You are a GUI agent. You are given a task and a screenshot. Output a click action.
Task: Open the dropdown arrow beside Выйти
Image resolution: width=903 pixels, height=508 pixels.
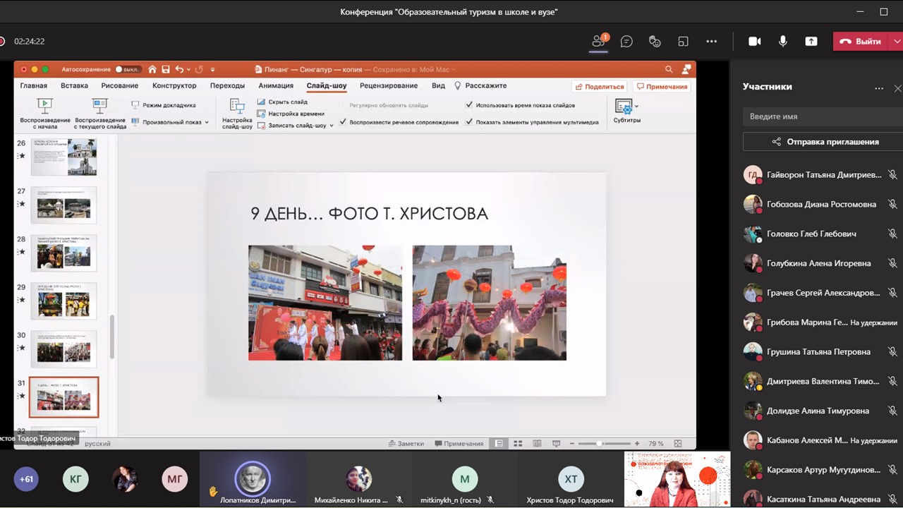[897, 42]
